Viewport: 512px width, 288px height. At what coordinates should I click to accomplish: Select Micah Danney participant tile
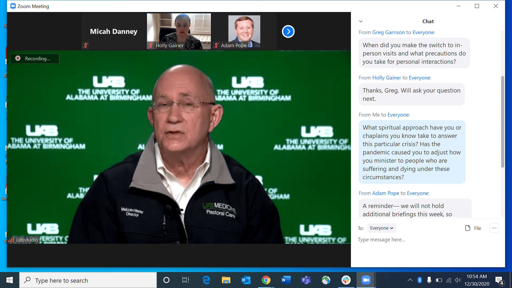(x=114, y=31)
